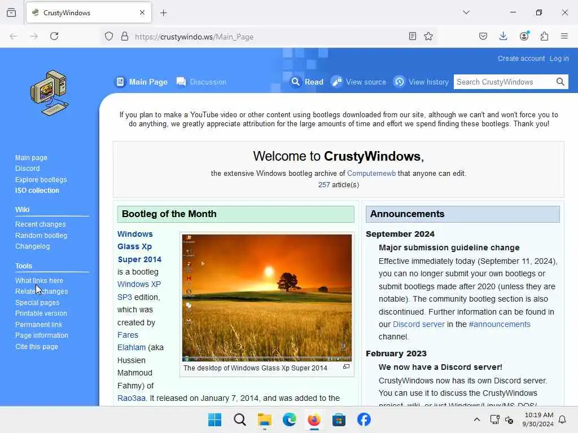Click the 257 articles count link
578x433 pixels.
324,185
